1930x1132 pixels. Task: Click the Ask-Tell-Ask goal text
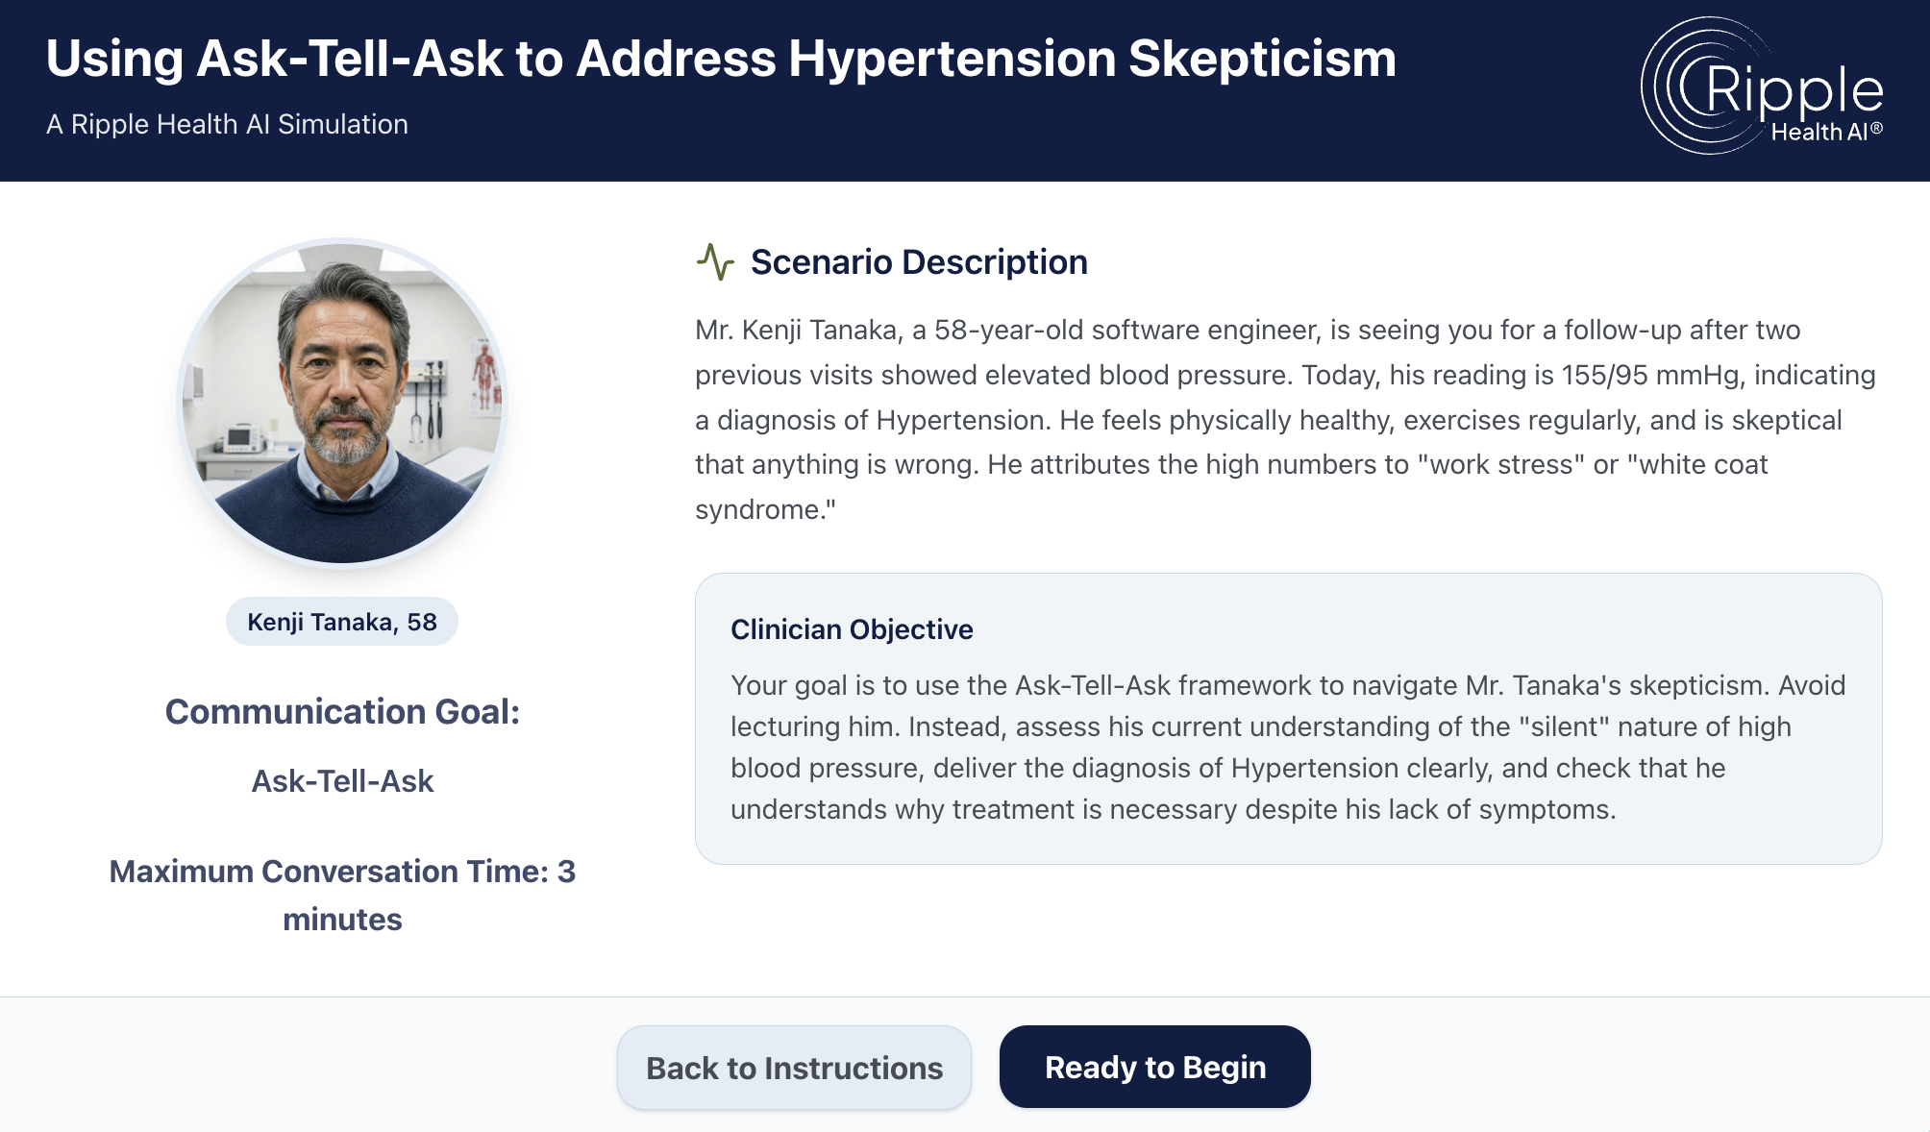pyautogui.click(x=342, y=781)
